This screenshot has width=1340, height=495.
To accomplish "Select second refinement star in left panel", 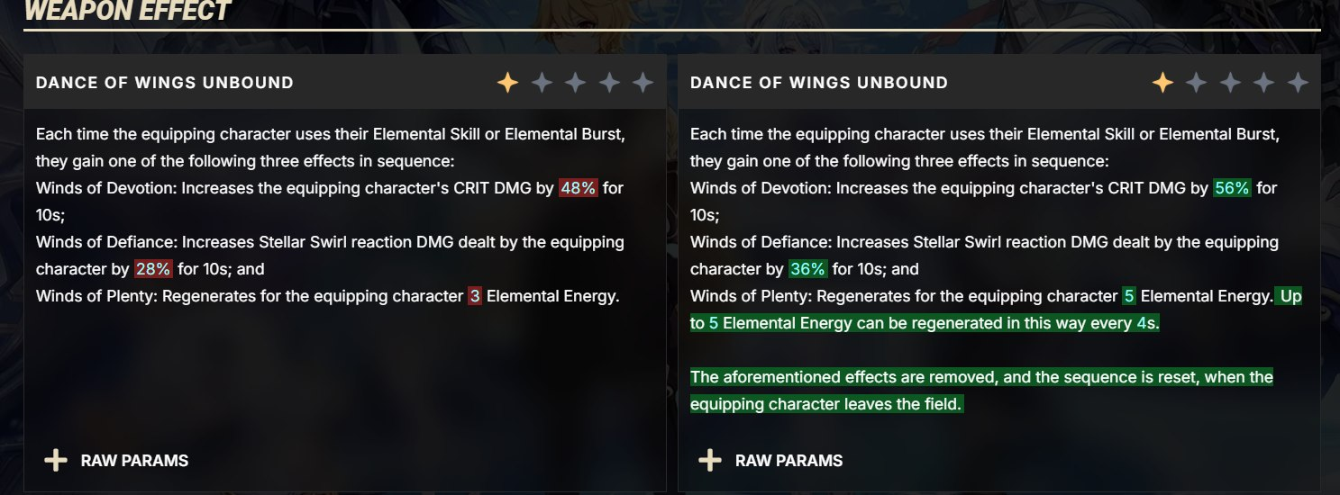I will pyautogui.click(x=542, y=83).
